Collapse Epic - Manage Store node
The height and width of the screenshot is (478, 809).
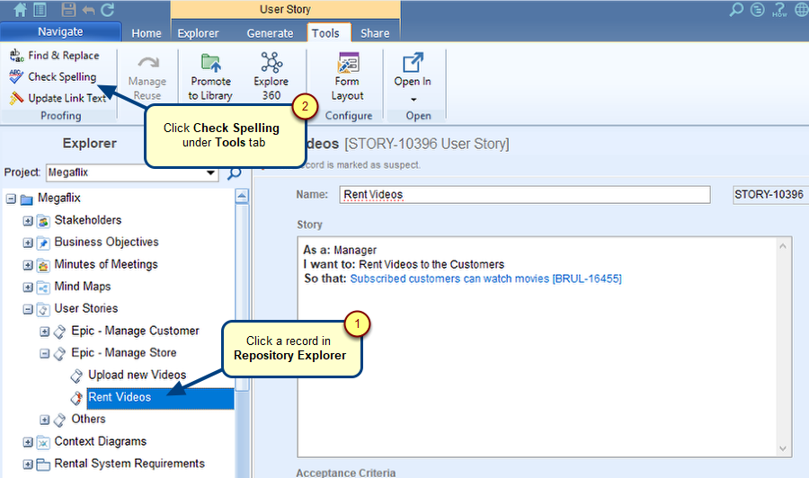click(44, 354)
